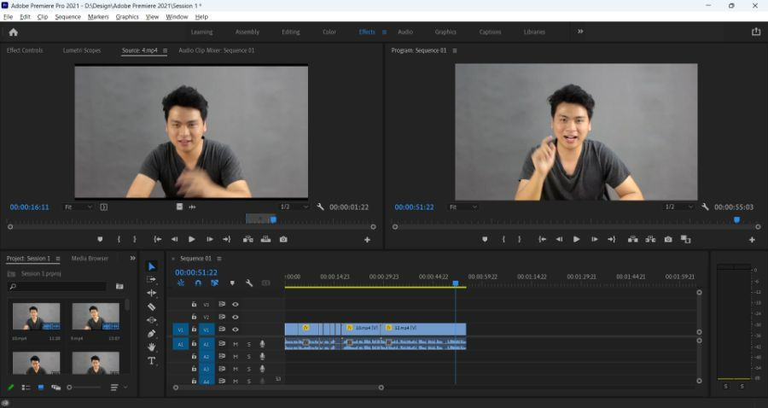
Task: Toggle Snap in timeline magnet icon
Action: tap(198, 283)
